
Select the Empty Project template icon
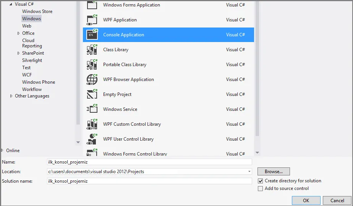click(92, 94)
